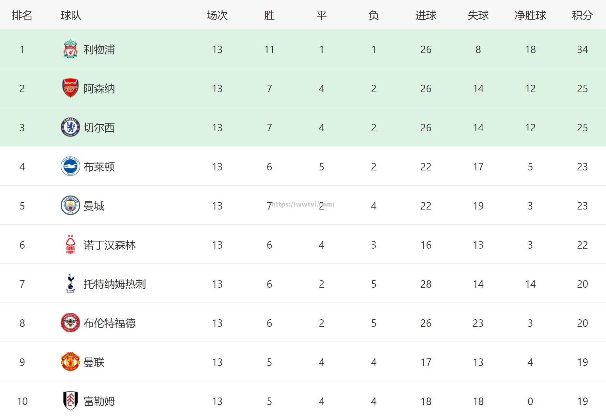The height and width of the screenshot is (420, 606).
Task: Click the 排名 column header
Action: (22, 15)
